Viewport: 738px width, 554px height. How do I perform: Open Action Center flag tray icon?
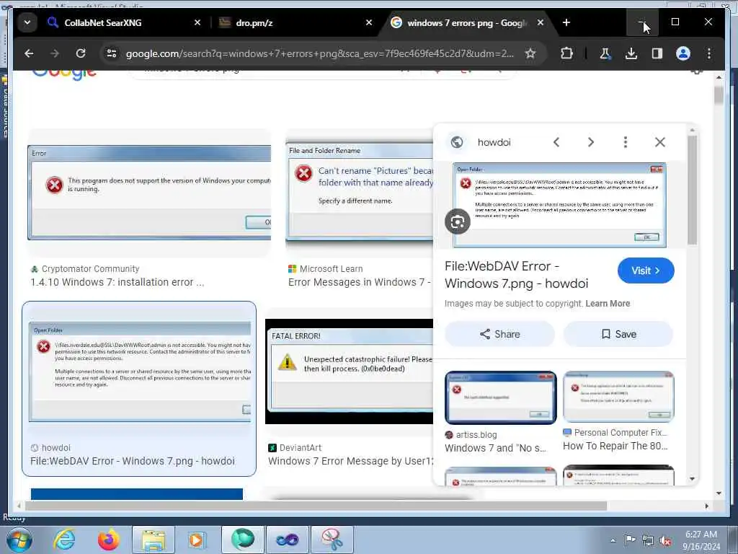(630, 540)
